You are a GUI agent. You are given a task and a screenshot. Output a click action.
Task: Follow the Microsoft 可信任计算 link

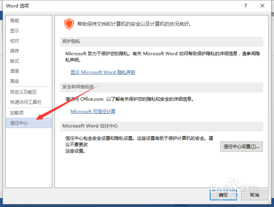point(93,111)
